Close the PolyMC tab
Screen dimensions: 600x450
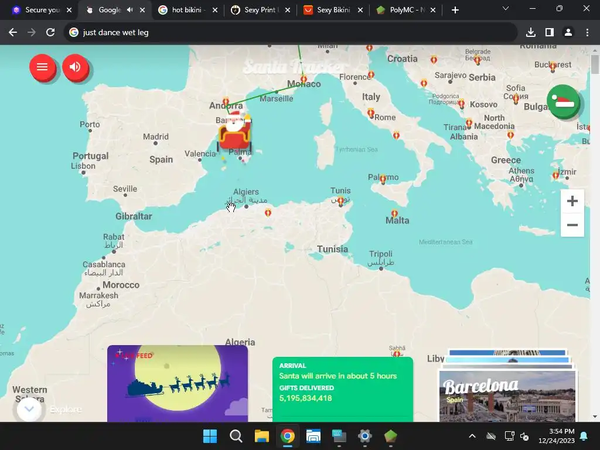click(x=433, y=10)
